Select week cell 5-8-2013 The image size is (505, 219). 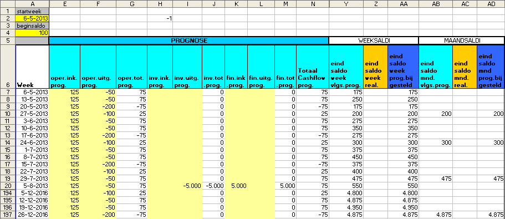click(32, 186)
